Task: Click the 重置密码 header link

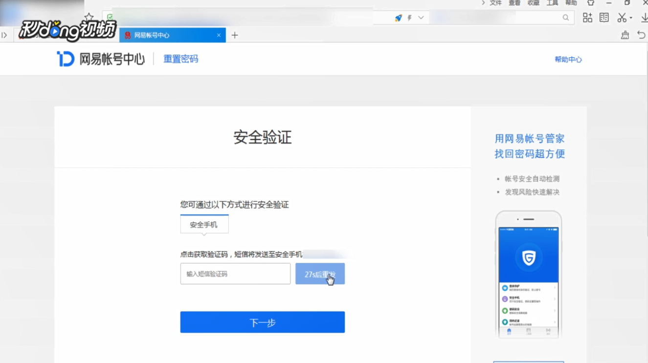Action: pos(180,59)
